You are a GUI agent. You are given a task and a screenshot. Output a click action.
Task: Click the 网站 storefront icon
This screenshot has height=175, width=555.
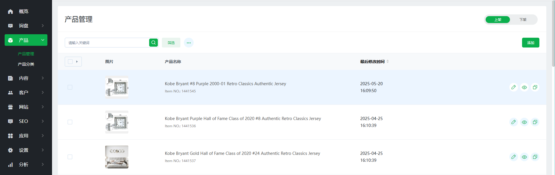pos(10,107)
